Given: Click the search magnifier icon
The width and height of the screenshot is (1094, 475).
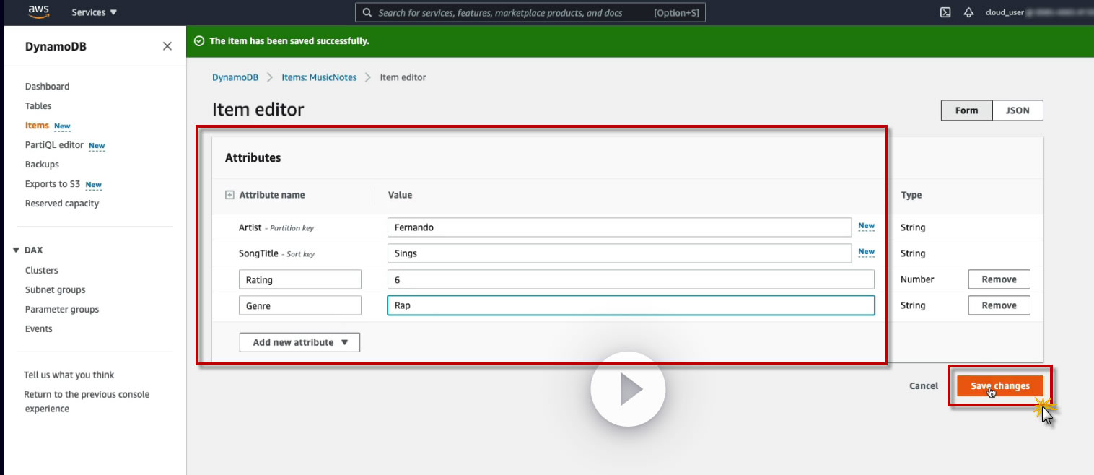Looking at the screenshot, I should coord(367,13).
